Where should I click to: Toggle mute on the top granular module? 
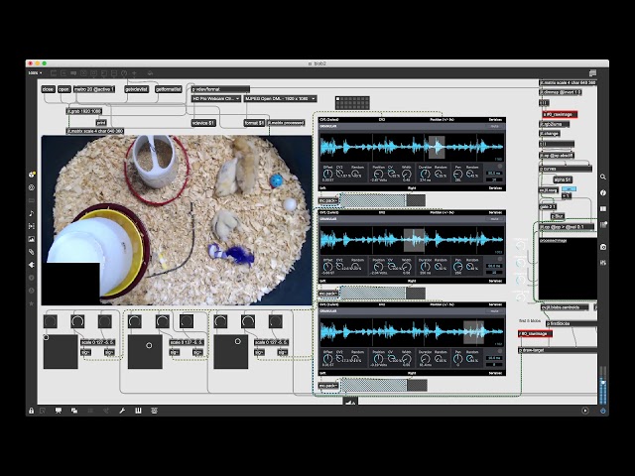(x=494, y=126)
